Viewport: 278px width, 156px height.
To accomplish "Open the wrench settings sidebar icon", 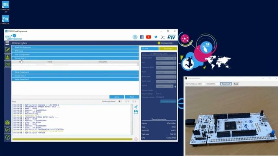I will point(7,130).
